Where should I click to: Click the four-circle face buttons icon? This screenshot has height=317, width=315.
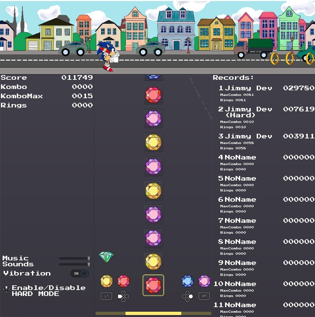pos(187,296)
